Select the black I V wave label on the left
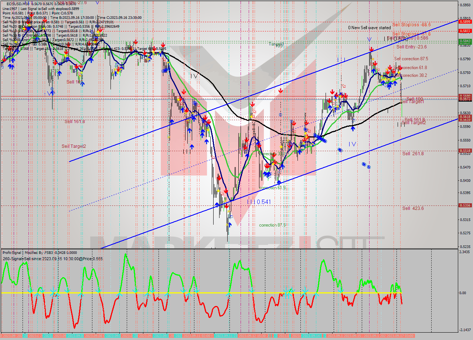Screen dimensions: 473x340 194,76
